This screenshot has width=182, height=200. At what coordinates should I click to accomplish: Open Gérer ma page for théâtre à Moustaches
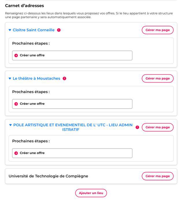point(157,78)
